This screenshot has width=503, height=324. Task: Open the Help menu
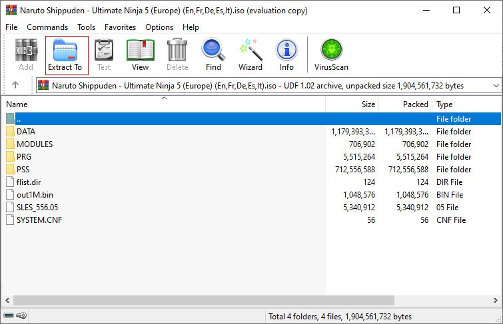click(x=191, y=27)
